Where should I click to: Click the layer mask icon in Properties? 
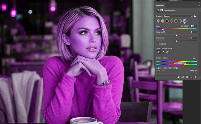click(x=162, y=10)
